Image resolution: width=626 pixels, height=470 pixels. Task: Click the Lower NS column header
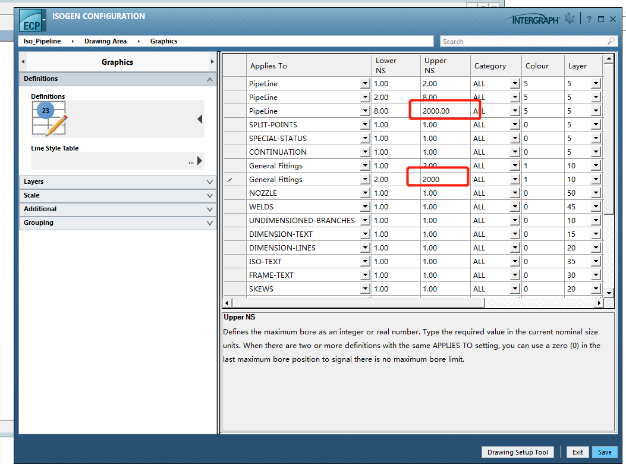pos(396,65)
